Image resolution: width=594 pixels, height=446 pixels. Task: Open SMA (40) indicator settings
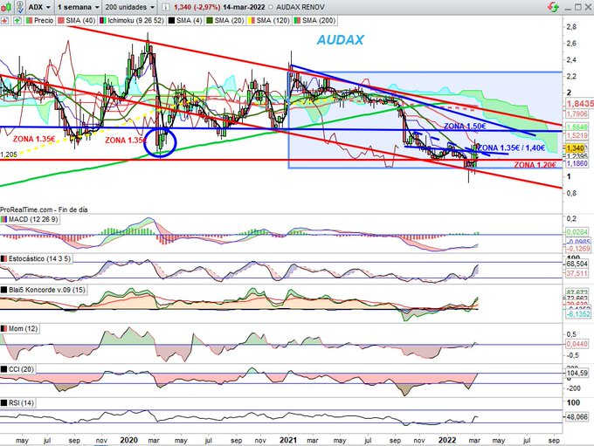(x=77, y=20)
